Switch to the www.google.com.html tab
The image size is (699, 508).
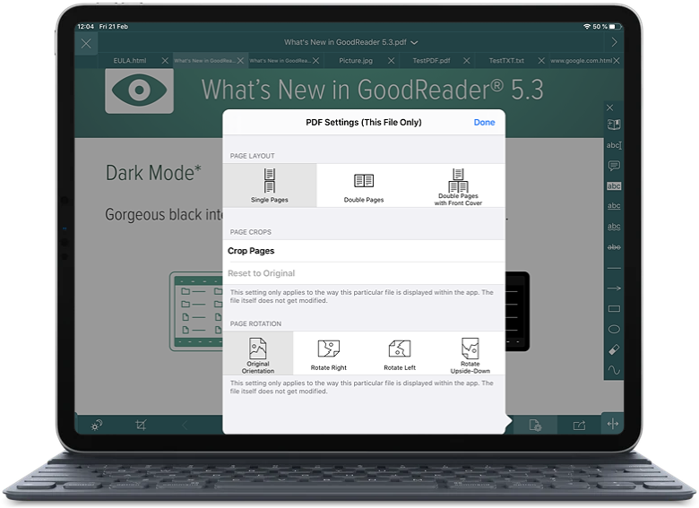[581, 61]
